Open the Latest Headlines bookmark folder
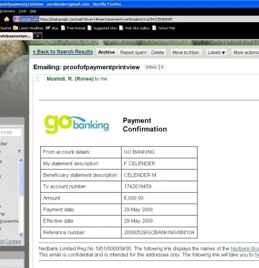 (28, 28)
